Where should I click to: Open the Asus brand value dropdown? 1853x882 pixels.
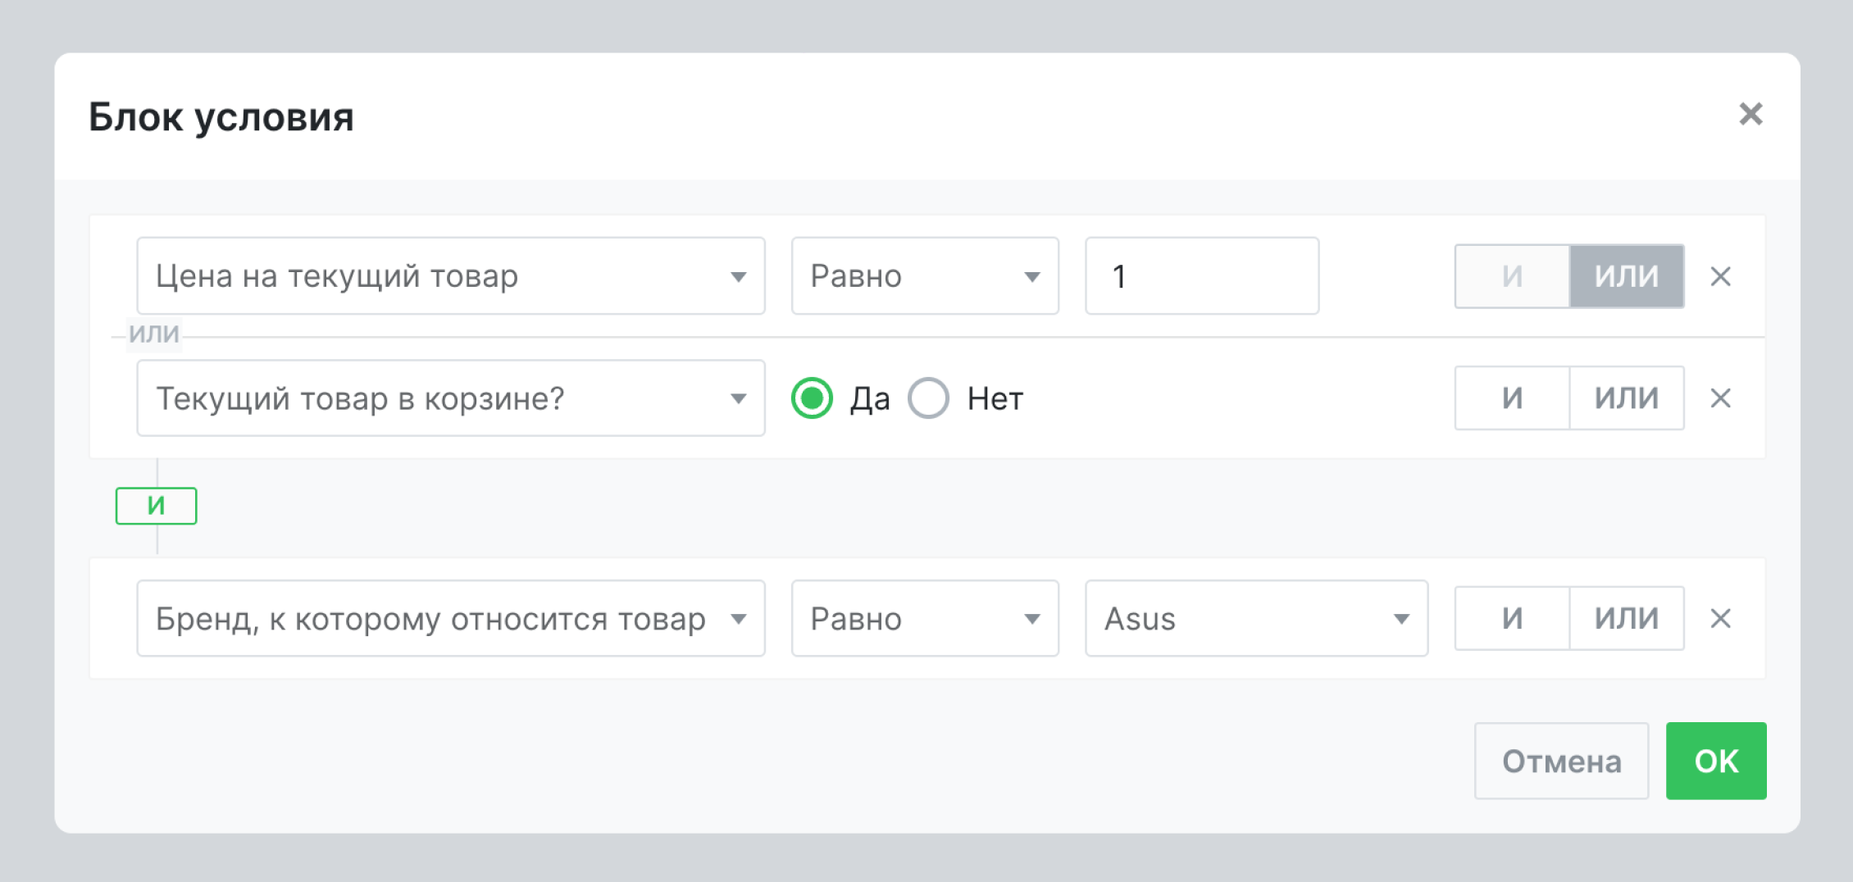coord(1256,618)
